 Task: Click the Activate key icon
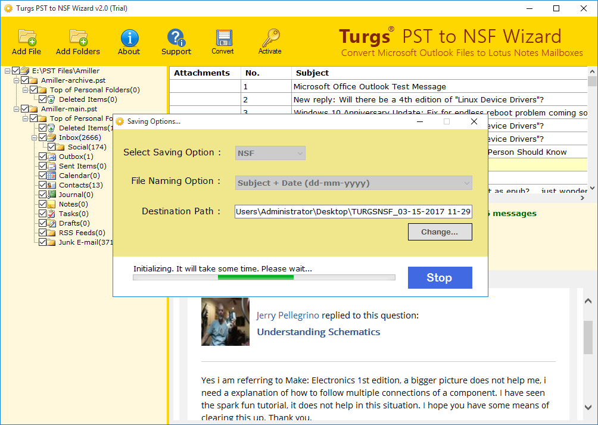(270, 37)
